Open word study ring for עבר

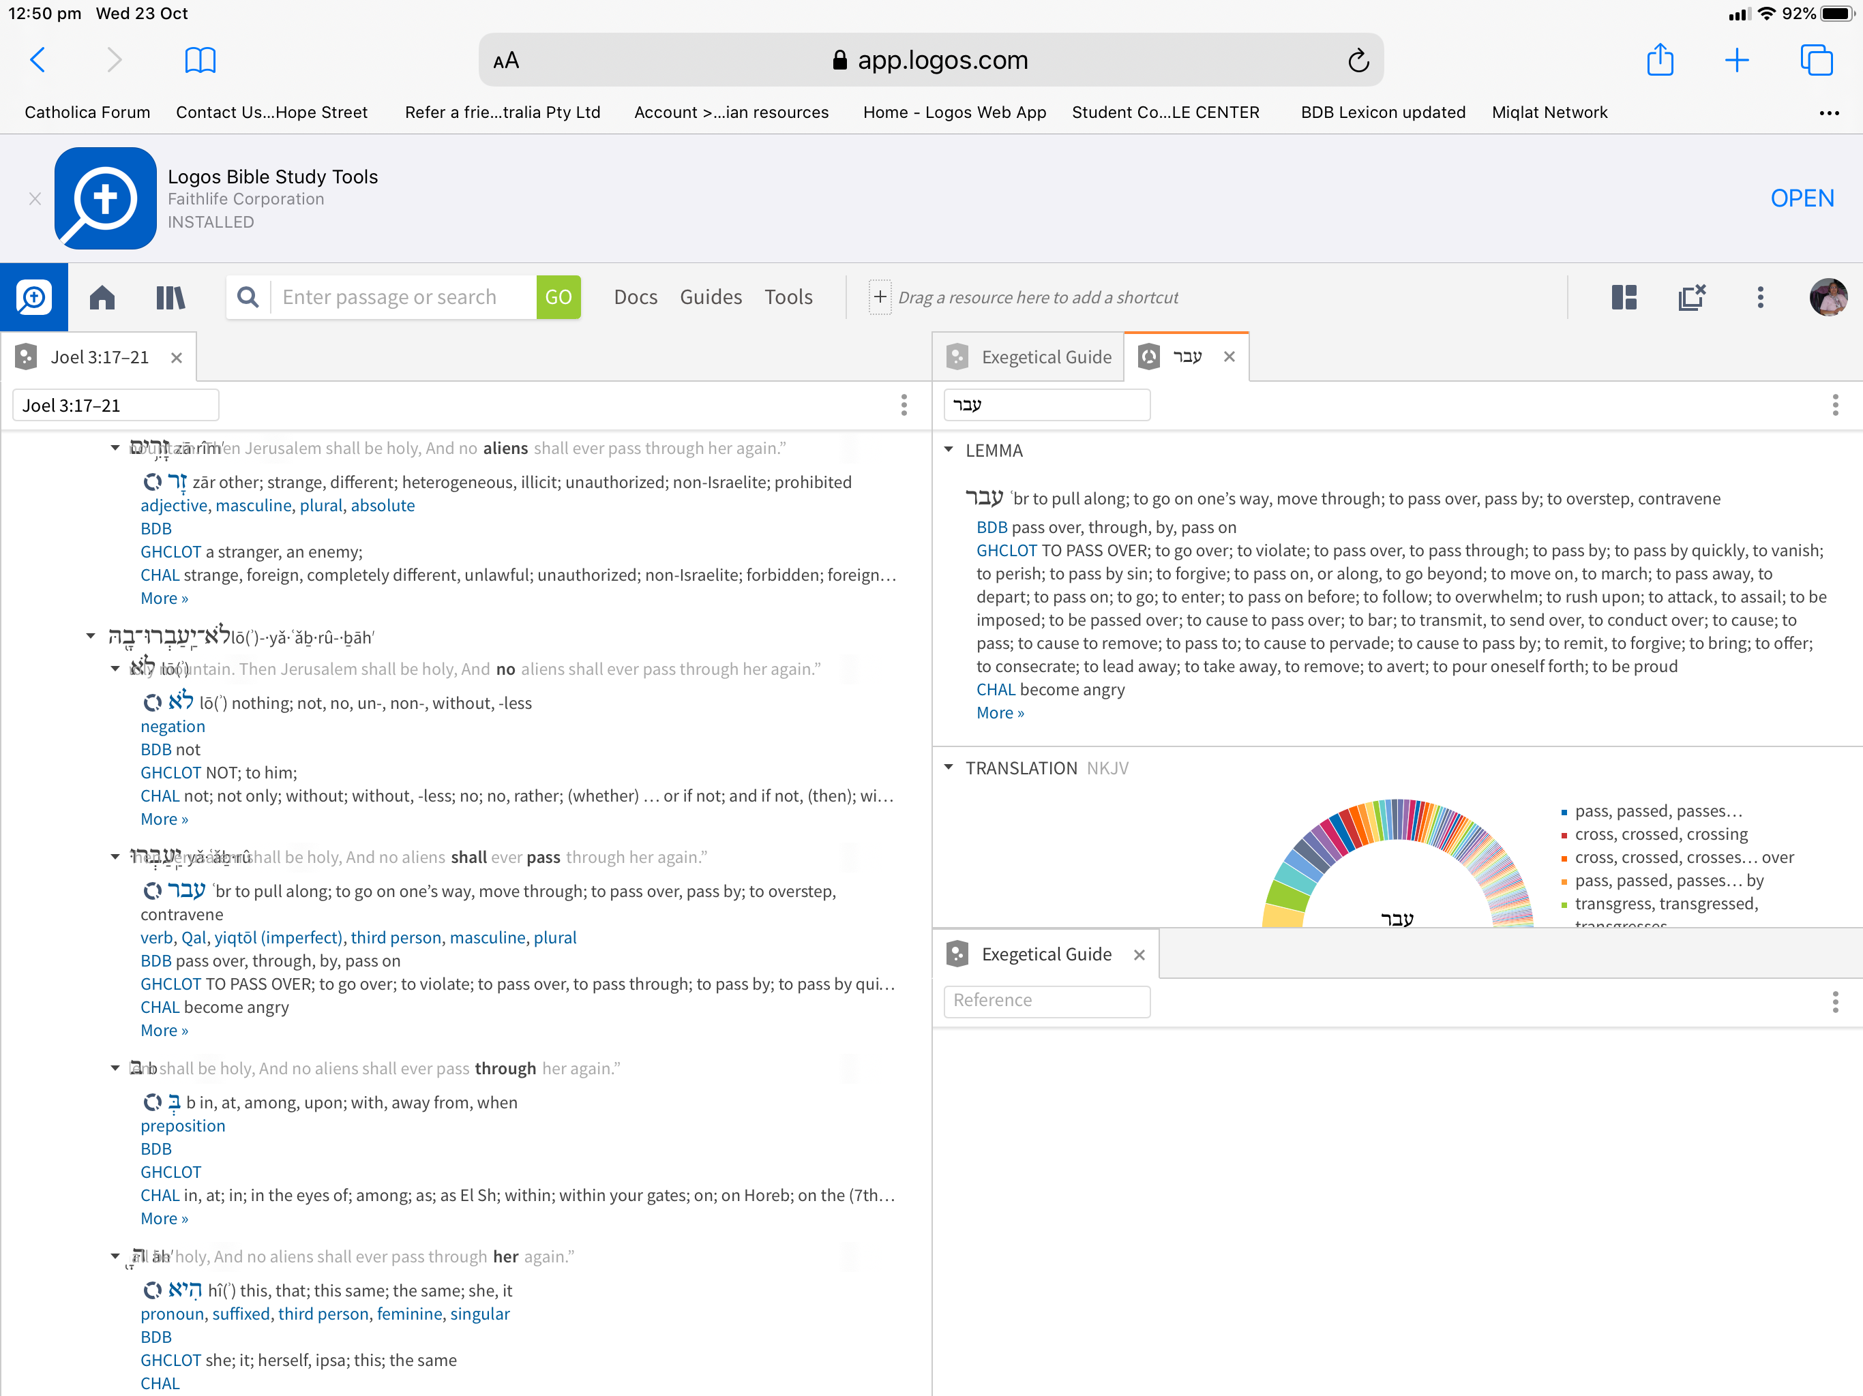pyautogui.click(x=153, y=891)
